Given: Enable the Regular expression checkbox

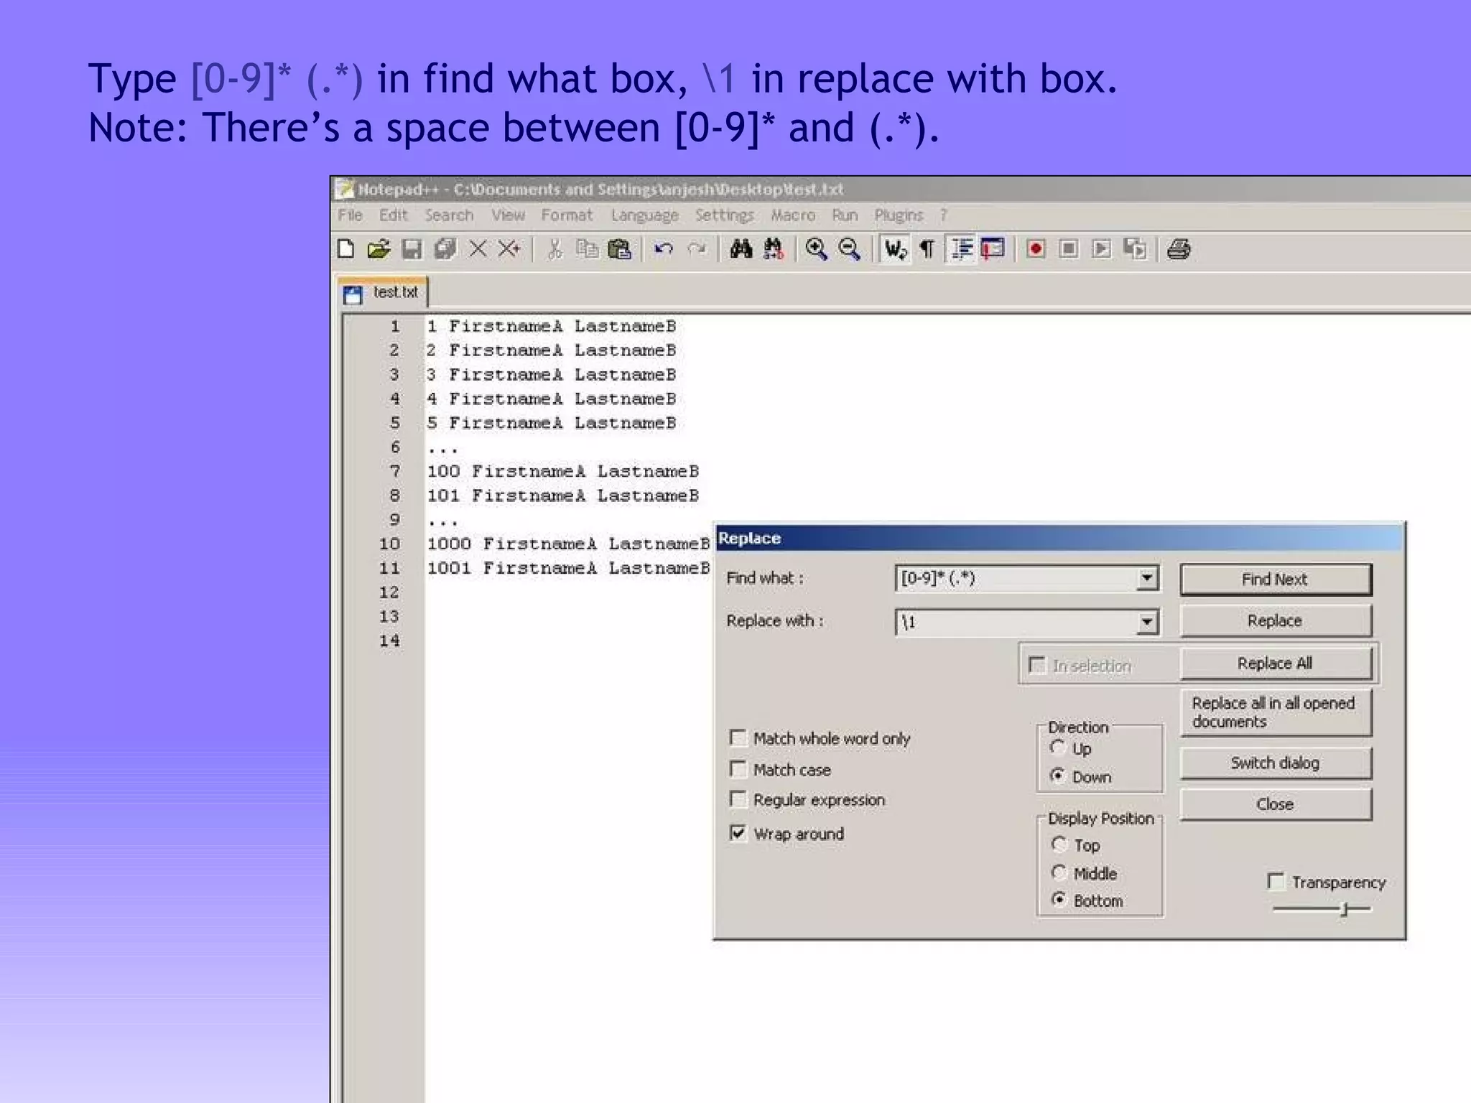Looking at the screenshot, I should (738, 799).
